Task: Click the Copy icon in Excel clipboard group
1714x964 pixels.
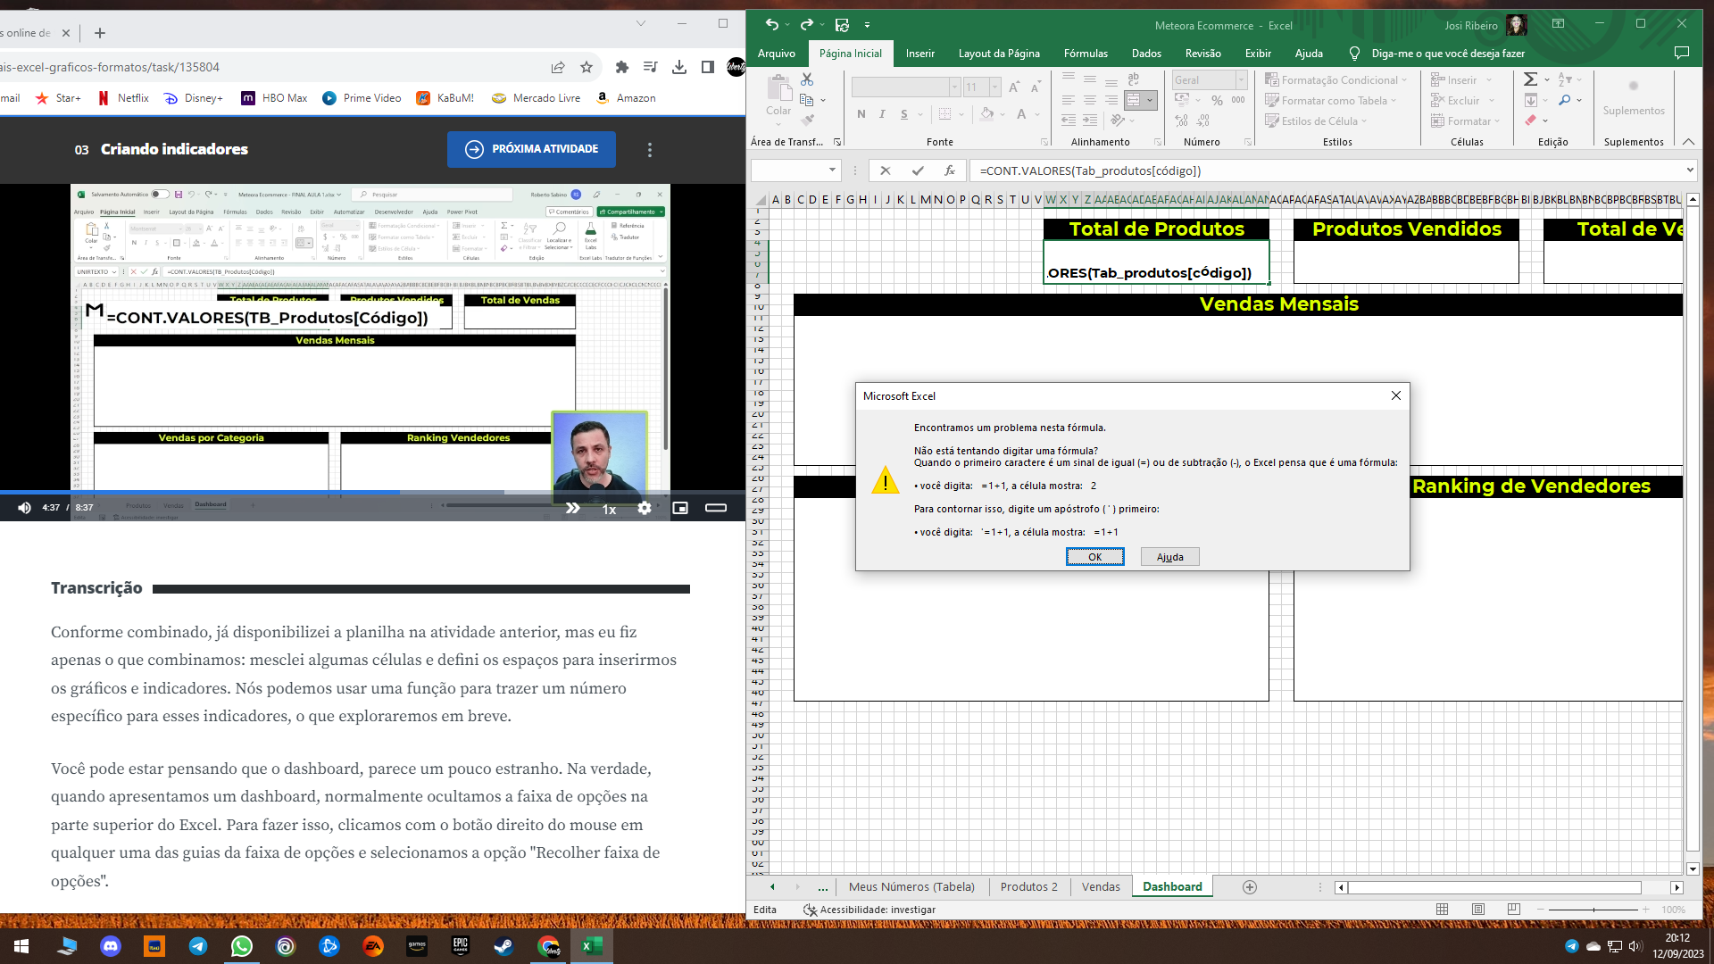Action: tap(807, 100)
